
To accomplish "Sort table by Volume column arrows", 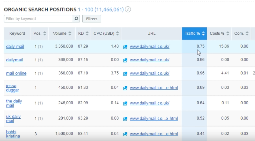I will (x=70, y=33).
